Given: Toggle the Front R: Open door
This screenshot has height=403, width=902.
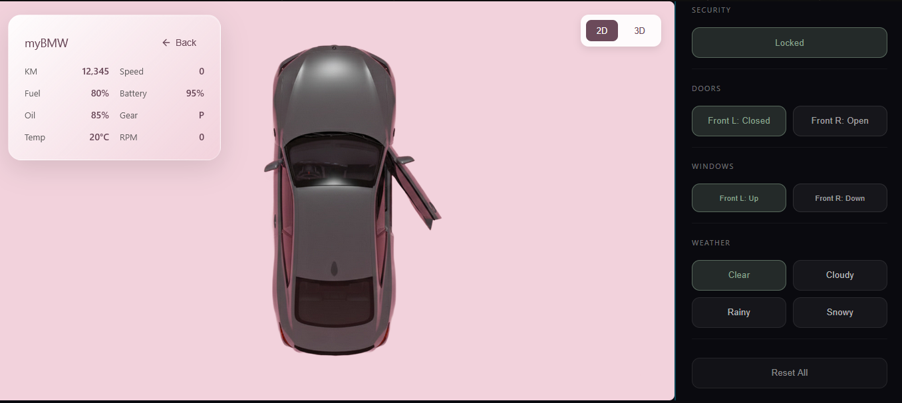Looking at the screenshot, I should [x=839, y=121].
